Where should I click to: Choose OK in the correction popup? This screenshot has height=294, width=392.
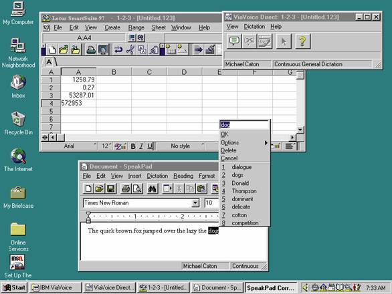[245, 134]
